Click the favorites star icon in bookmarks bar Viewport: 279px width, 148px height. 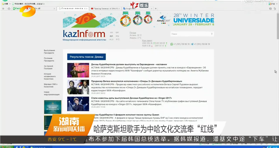point(3,4)
